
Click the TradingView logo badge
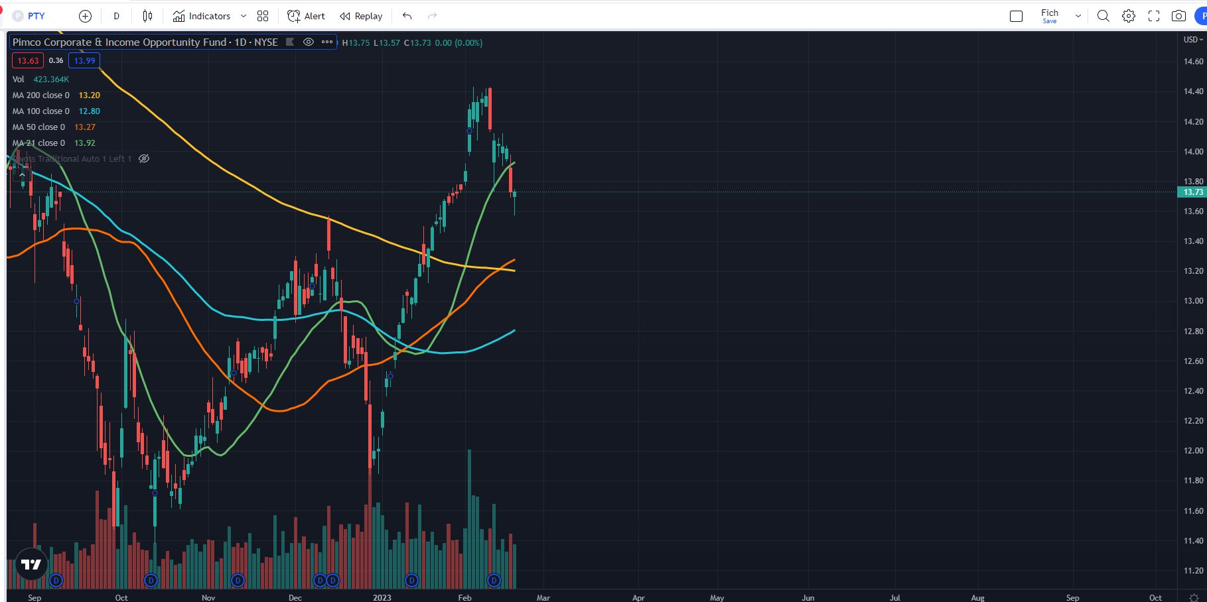[x=31, y=565]
